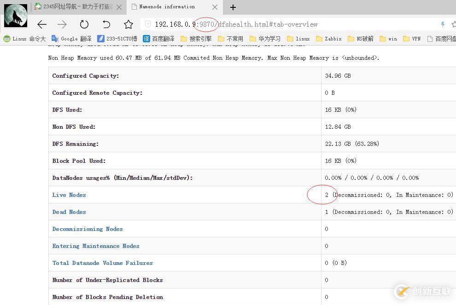Open the win bookmarks folder
The height and width of the screenshot is (305, 456).
388,39
